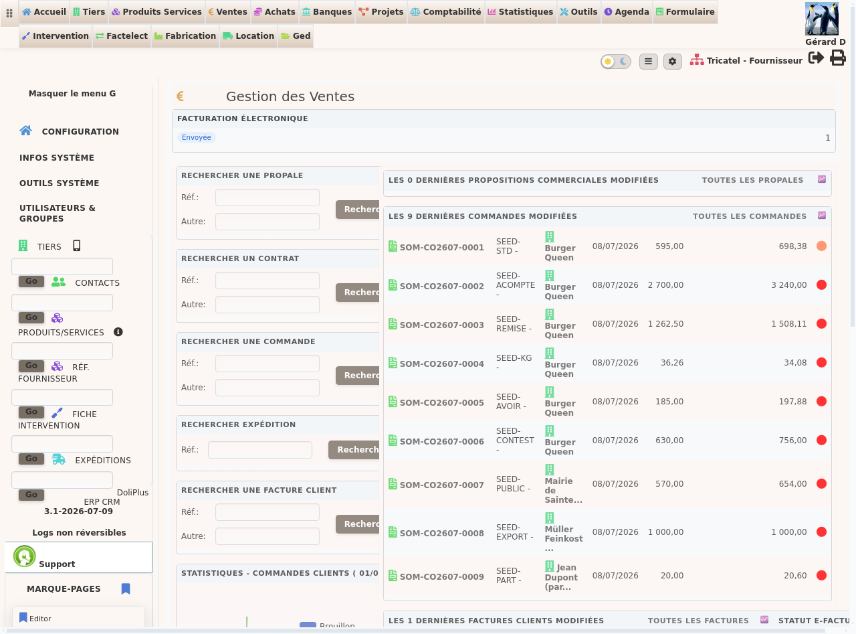The width and height of the screenshot is (856, 634).
Task: Click the info icon near Produits/Services
Action: click(118, 332)
